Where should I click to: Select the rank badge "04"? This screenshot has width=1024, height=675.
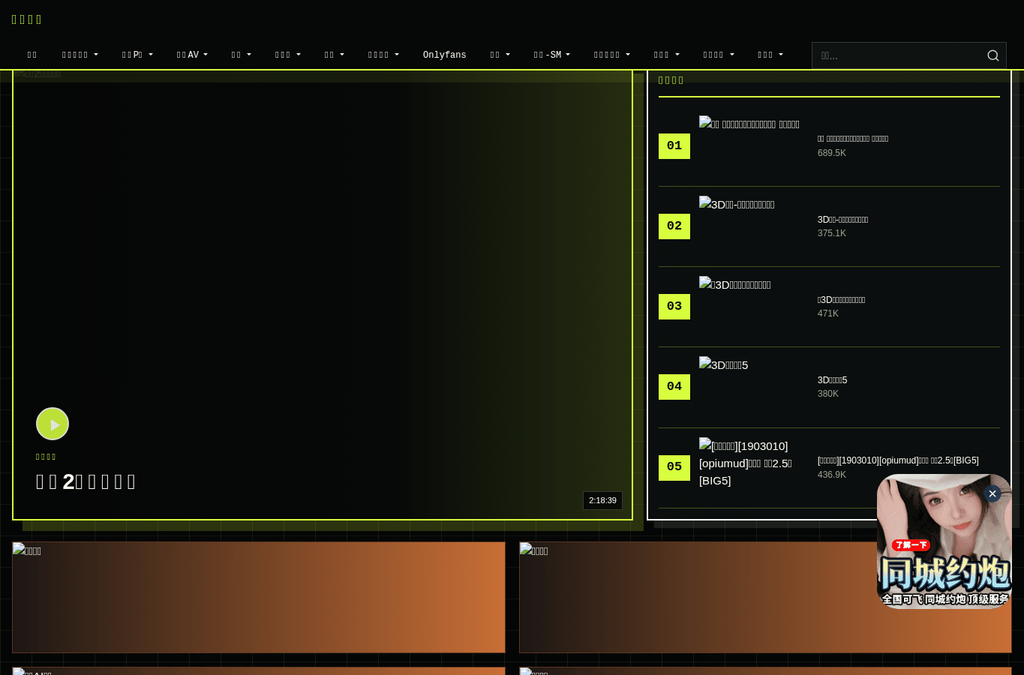(674, 387)
